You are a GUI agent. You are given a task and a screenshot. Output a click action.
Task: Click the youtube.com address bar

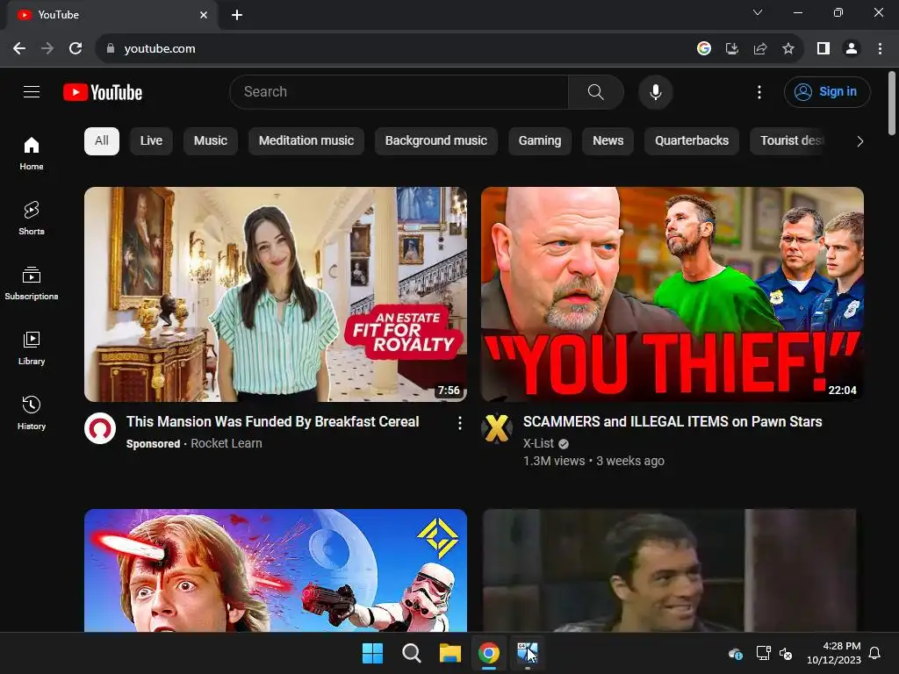pos(396,49)
